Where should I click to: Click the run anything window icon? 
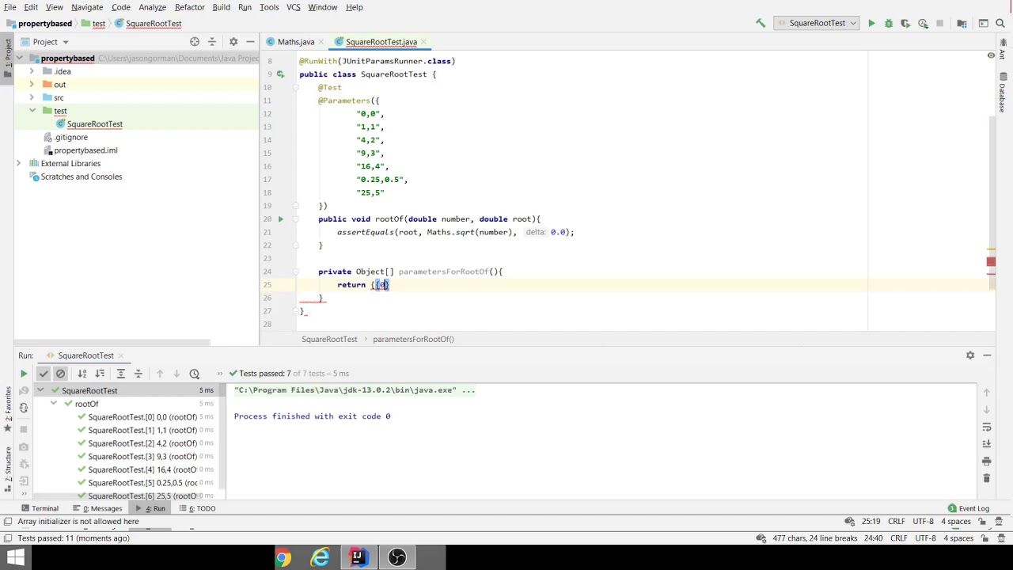click(x=983, y=24)
